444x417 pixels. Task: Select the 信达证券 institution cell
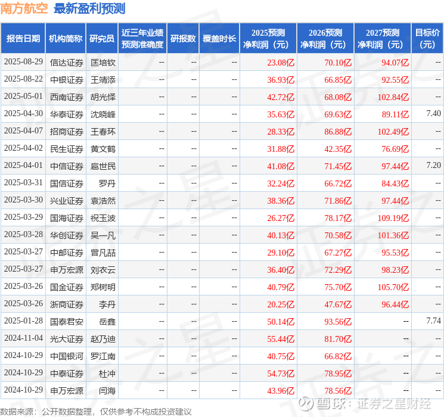coord(67,63)
